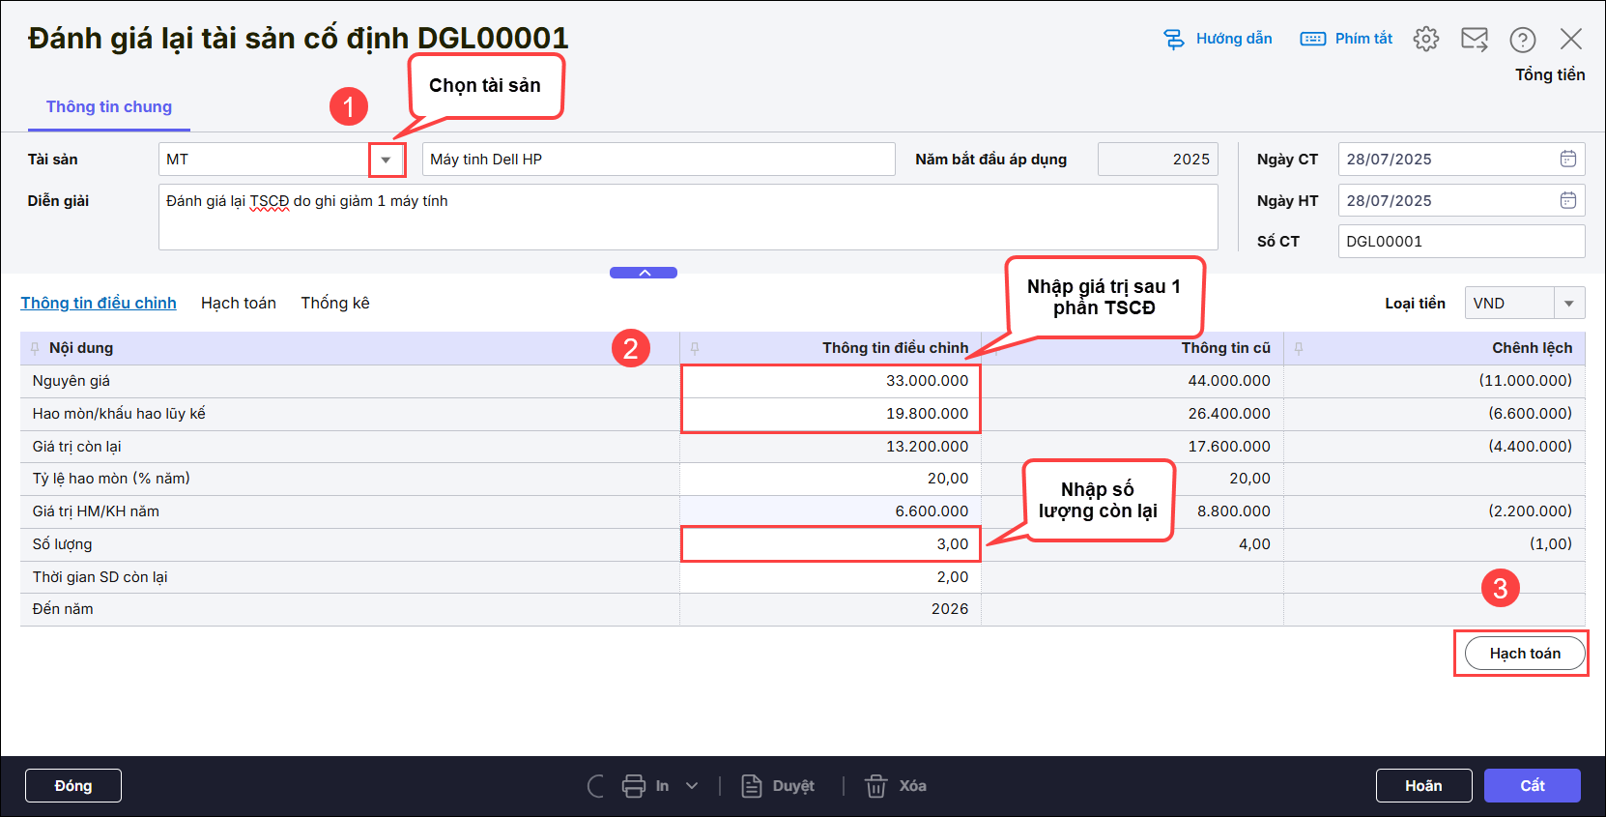Expand the Tài sản asset dropdown
1606x817 pixels.
point(386,160)
